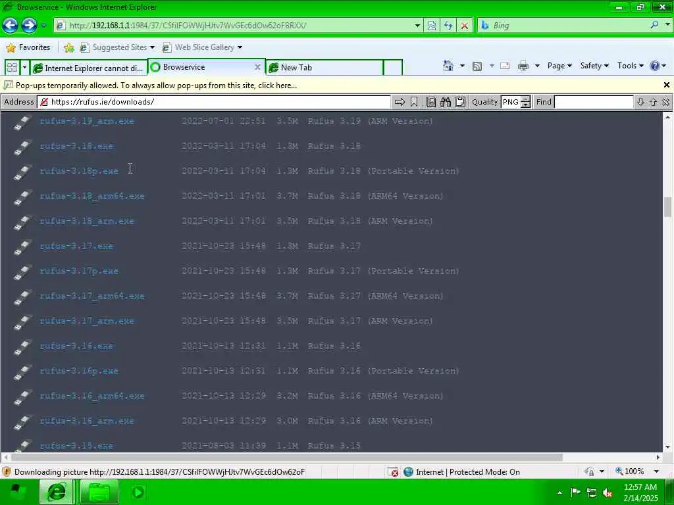Open the Favorites star button

28,47
